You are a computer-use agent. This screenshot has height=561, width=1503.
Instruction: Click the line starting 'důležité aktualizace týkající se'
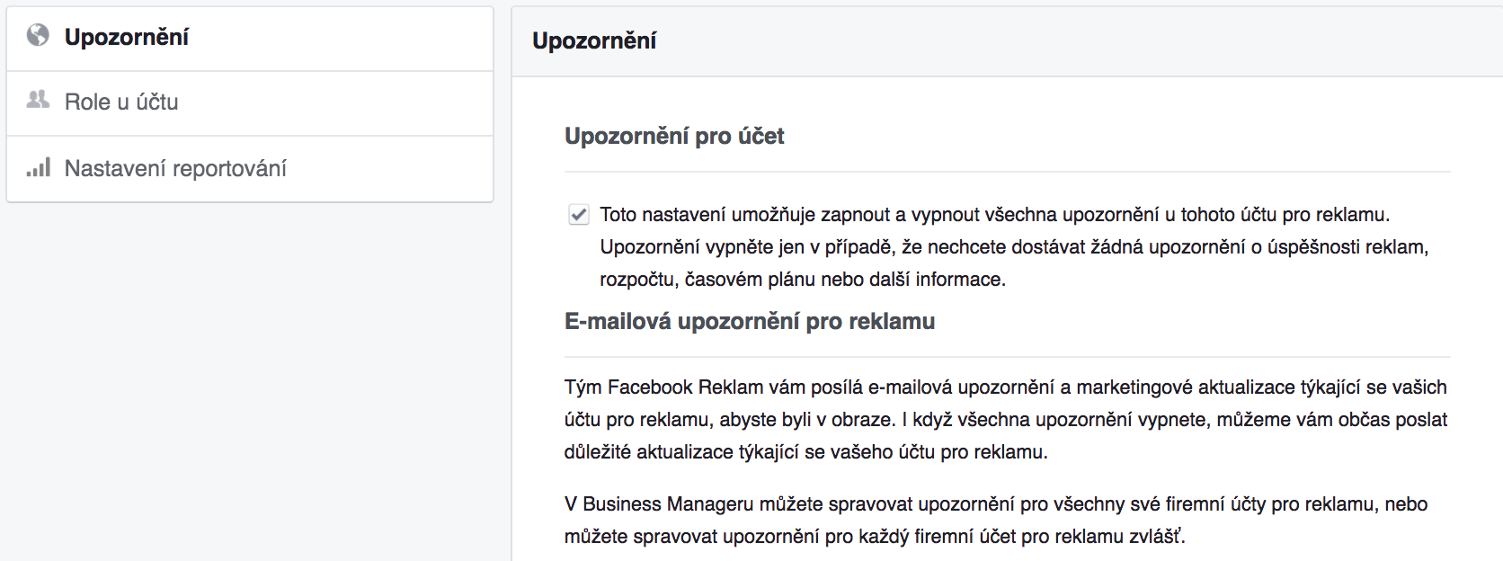(x=806, y=452)
